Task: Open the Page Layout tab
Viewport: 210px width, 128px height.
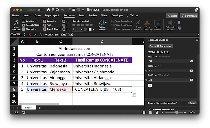Action: tap(52, 15)
